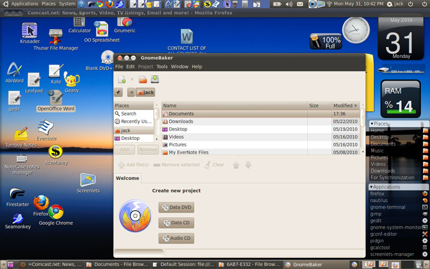Click the Remove selected toolbar button
The height and width of the screenshot is (269, 430).
coord(176,164)
